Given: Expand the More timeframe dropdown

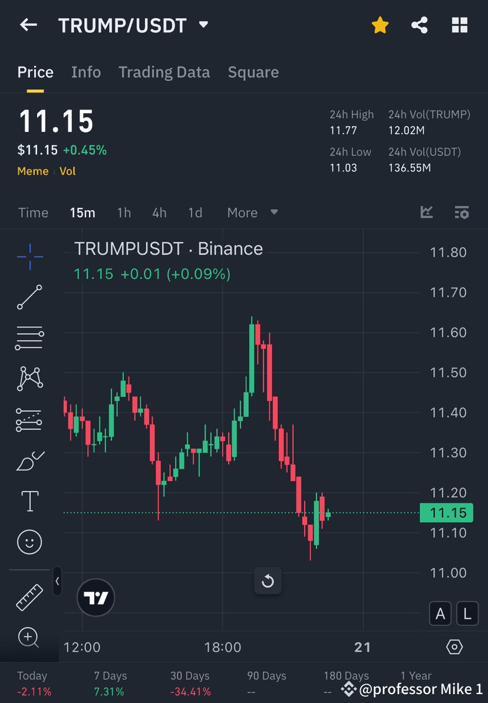Looking at the screenshot, I should tap(252, 213).
